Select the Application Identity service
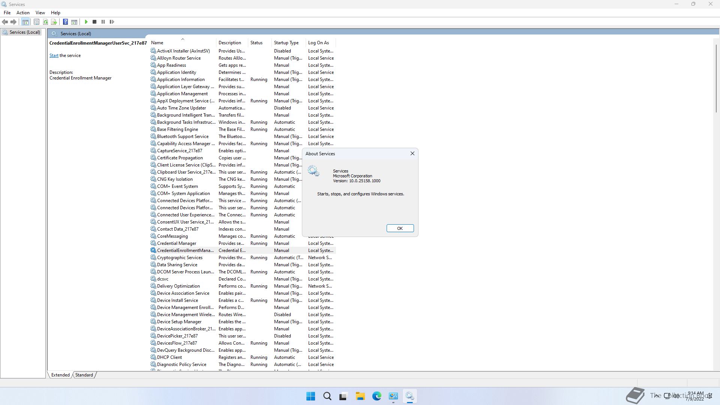 (243, 72)
